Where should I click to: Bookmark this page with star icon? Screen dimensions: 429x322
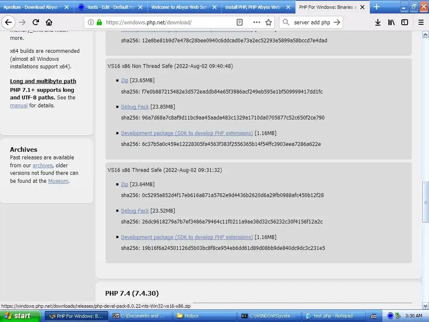pos(269,23)
